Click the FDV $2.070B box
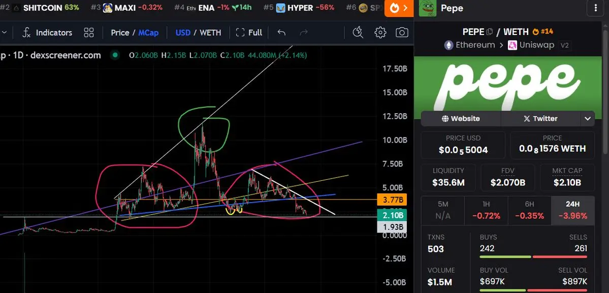The image size is (609, 293). [x=507, y=178]
